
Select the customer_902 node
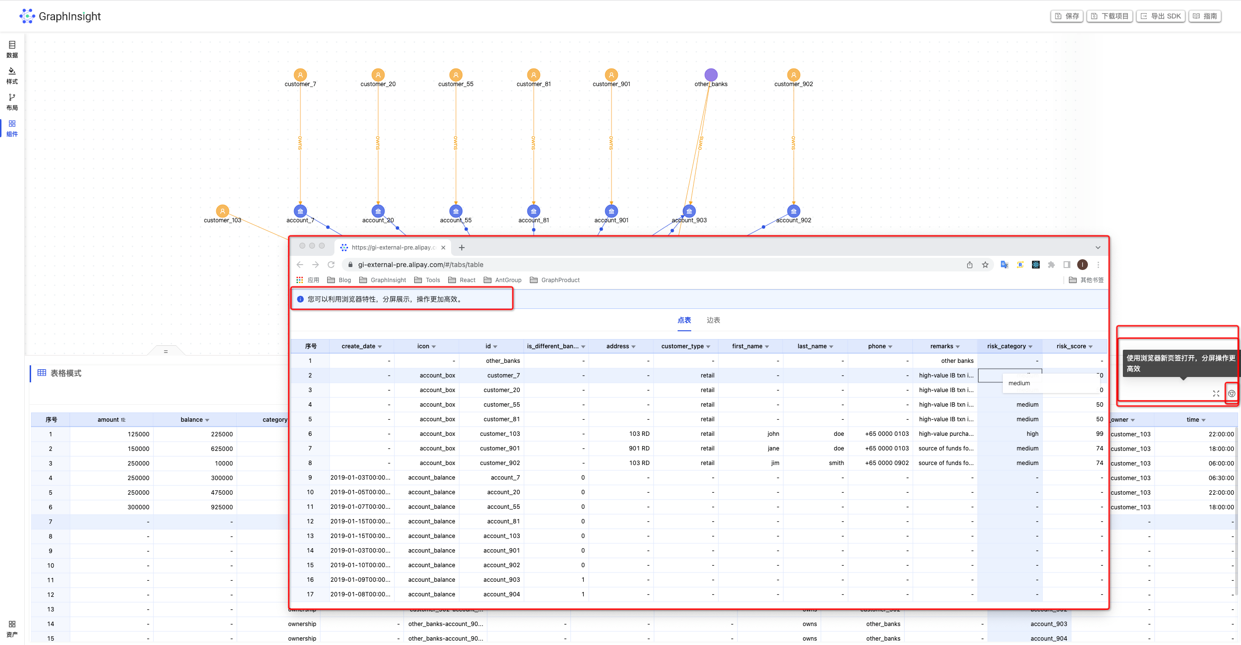coord(794,75)
